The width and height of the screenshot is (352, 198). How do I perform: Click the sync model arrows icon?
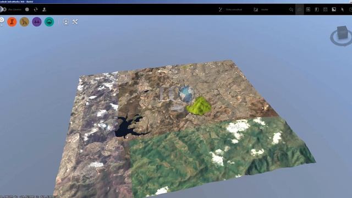[36, 9]
